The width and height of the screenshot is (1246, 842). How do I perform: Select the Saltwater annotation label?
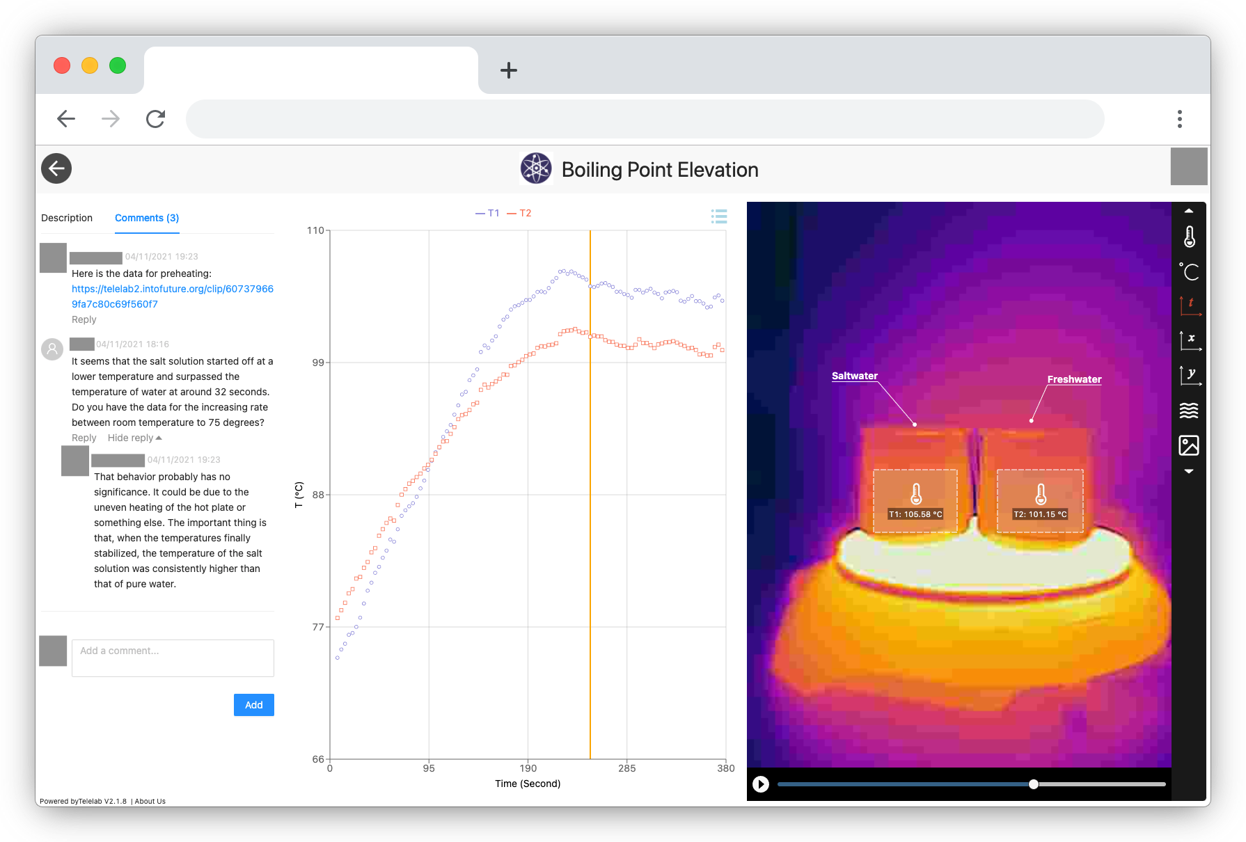click(855, 376)
